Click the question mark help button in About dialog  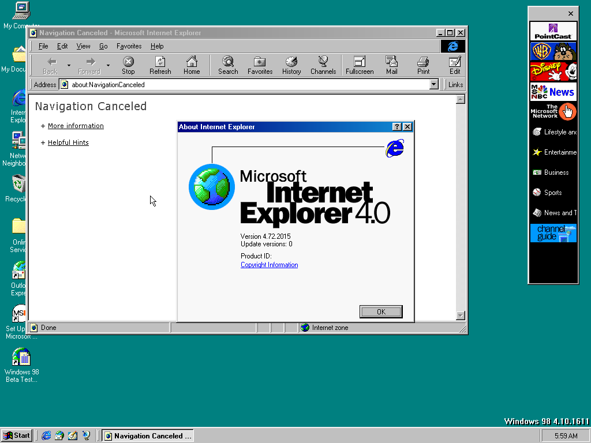[397, 127]
